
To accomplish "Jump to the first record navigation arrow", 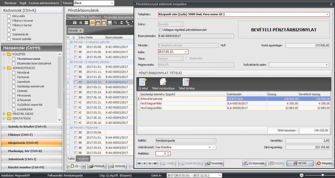I will coord(139,163).
